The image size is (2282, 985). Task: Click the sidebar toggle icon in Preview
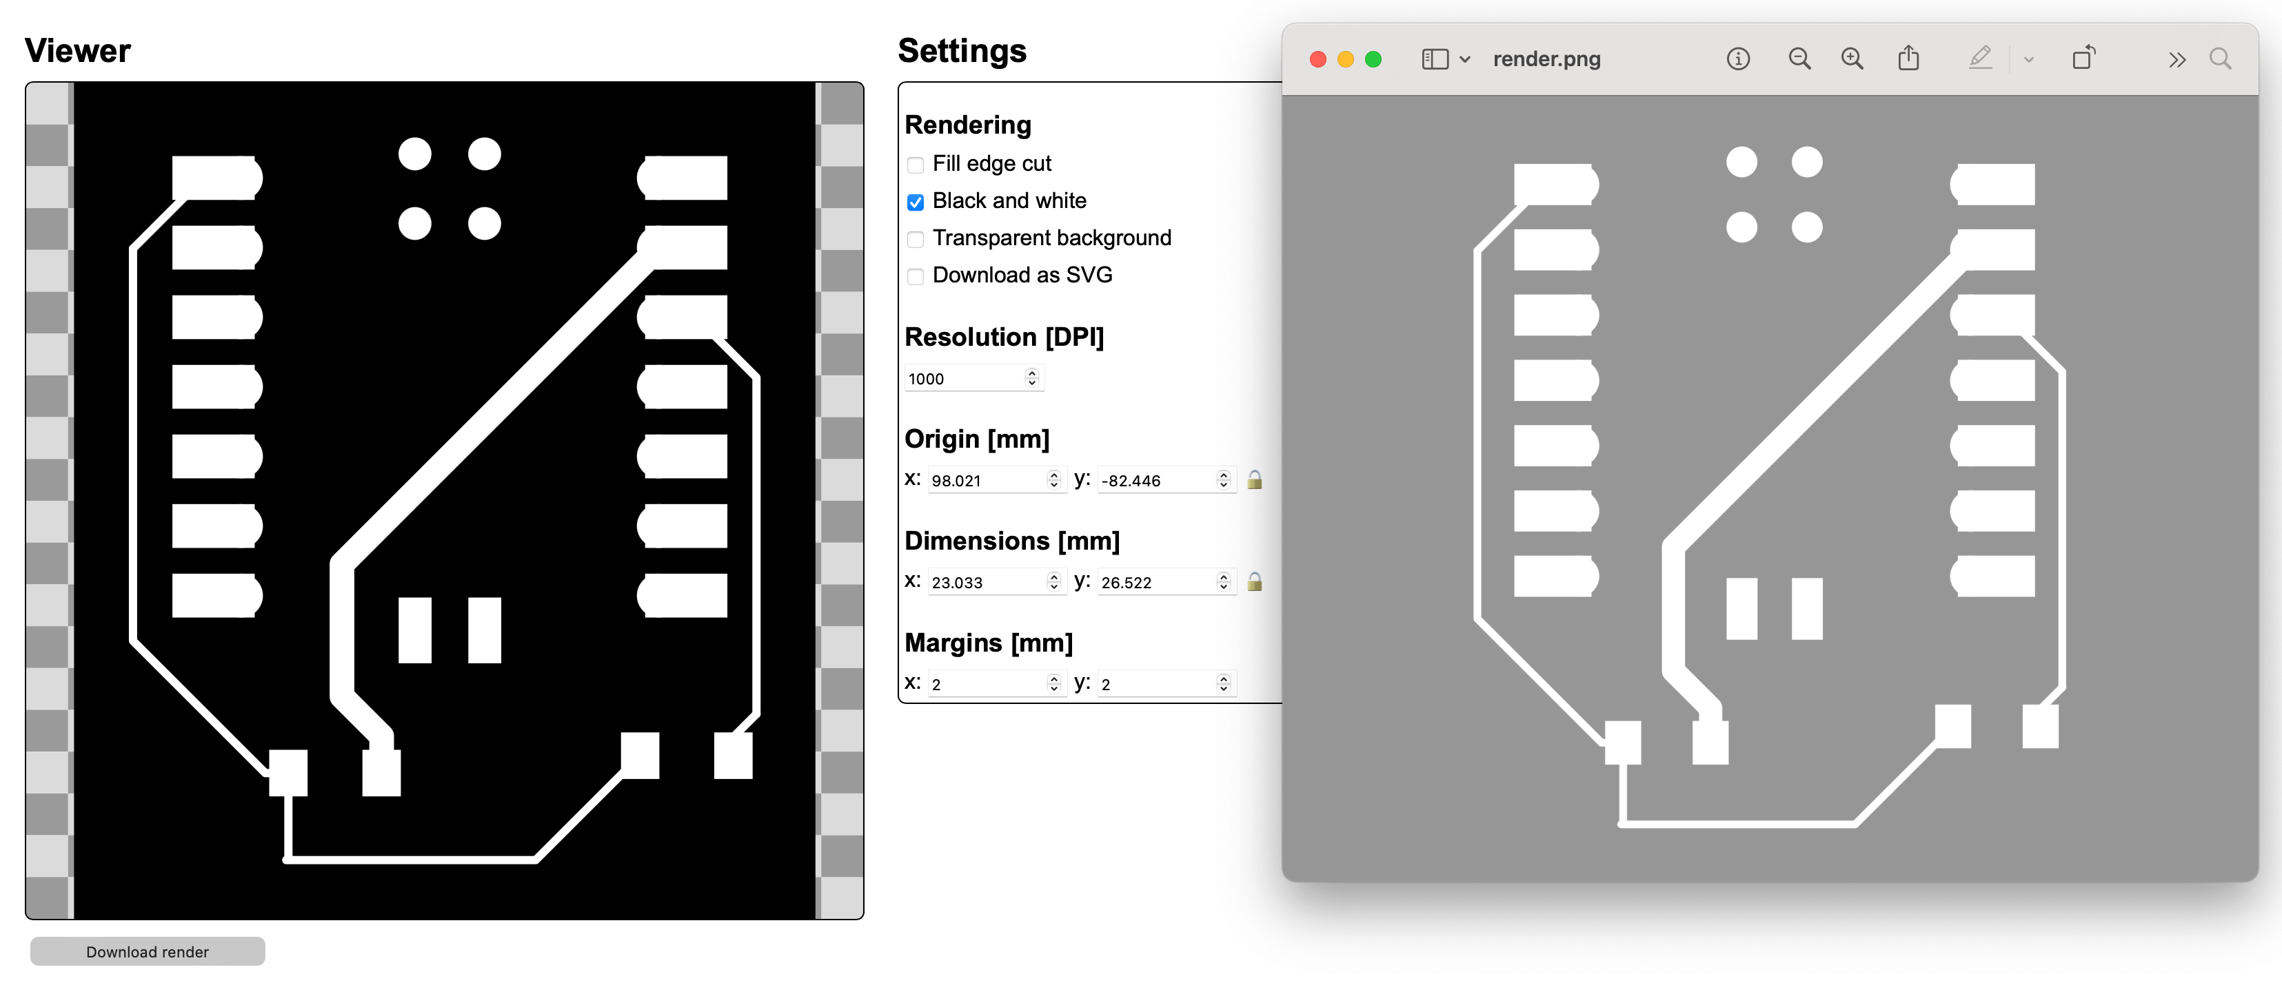[x=1434, y=59]
